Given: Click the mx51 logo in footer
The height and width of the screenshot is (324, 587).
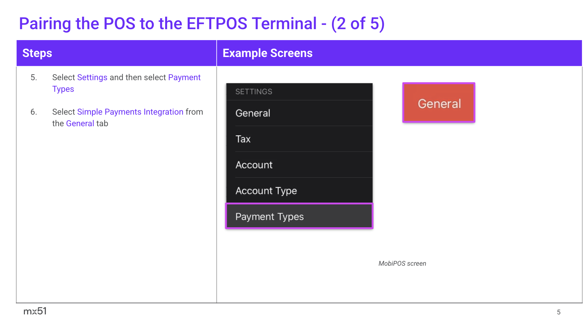Looking at the screenshot, I should (35, 311).
